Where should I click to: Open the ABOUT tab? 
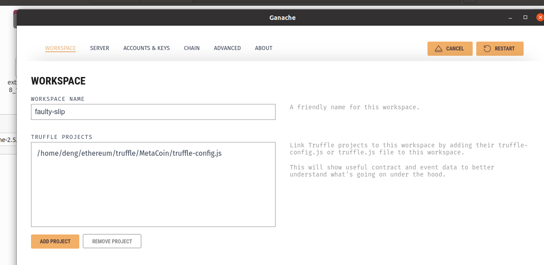264,48
